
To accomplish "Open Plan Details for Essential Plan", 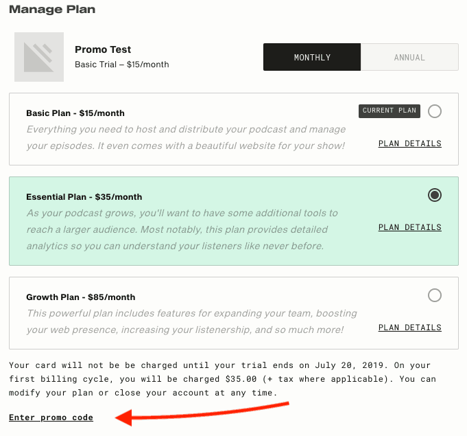I will (x=410, y=227).
